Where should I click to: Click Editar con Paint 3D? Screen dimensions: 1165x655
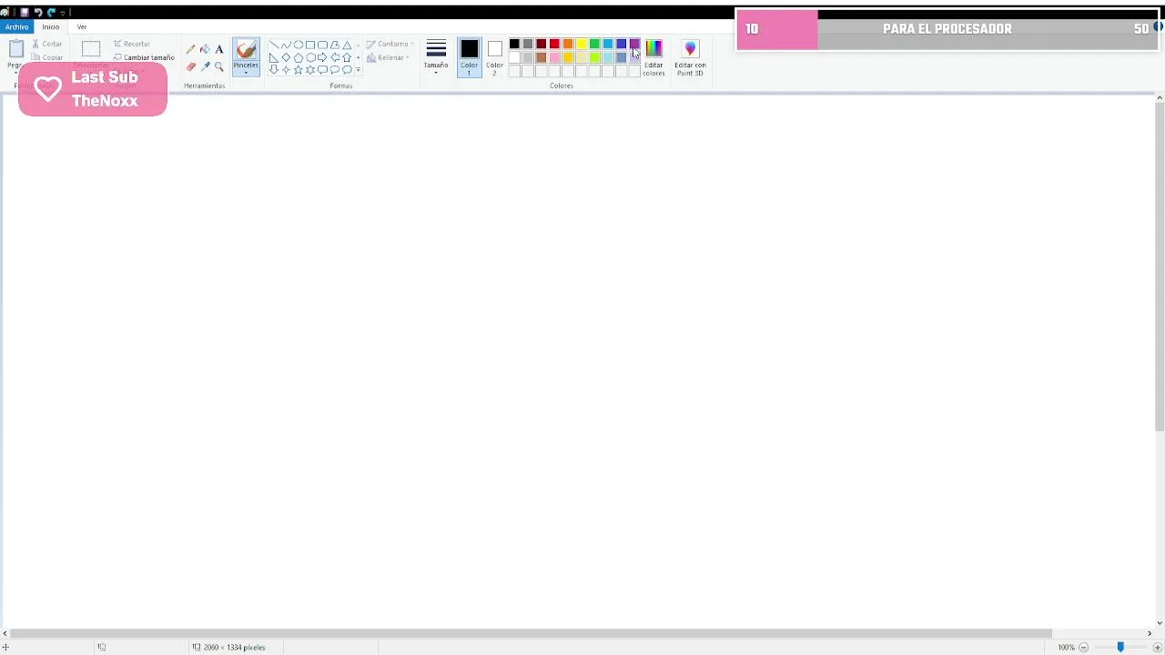point(690,57)
